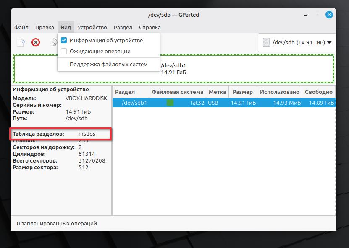Viewport: 349px width, 248px height.
Task: Click the green fat32 color square
Action: [x=170, y=103]
